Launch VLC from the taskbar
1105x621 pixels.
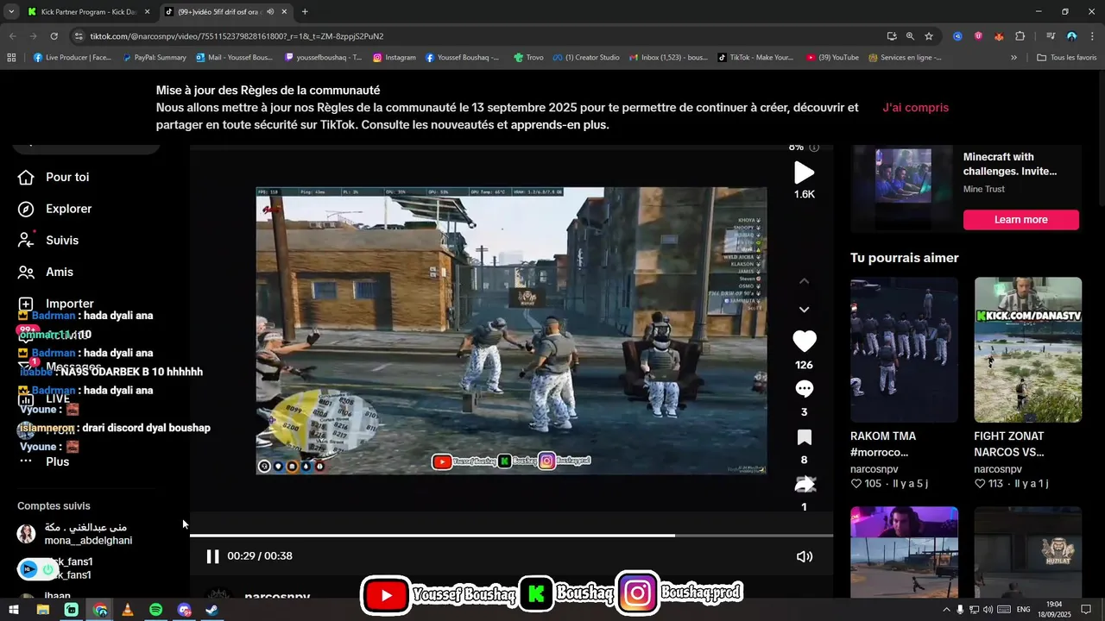point(128,610)
